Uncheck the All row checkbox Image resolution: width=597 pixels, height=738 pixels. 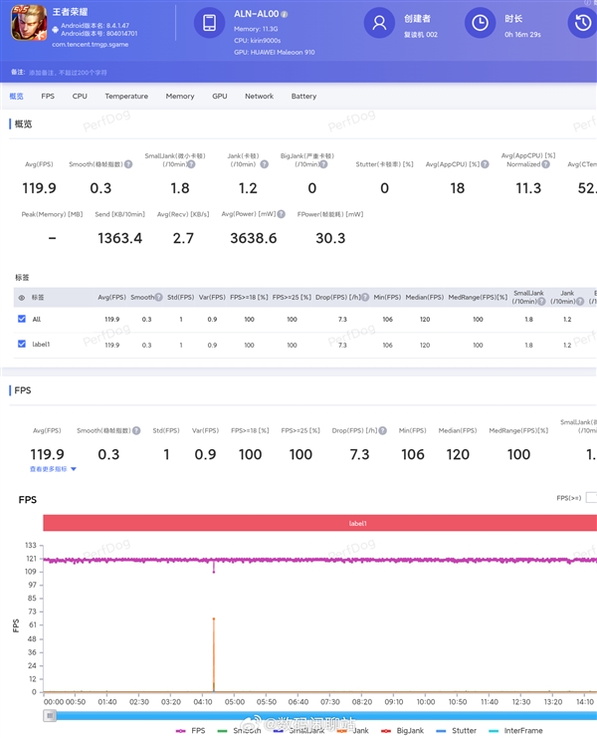[22, 319]
